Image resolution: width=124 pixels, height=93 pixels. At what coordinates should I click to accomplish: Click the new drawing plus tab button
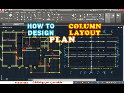26,25
